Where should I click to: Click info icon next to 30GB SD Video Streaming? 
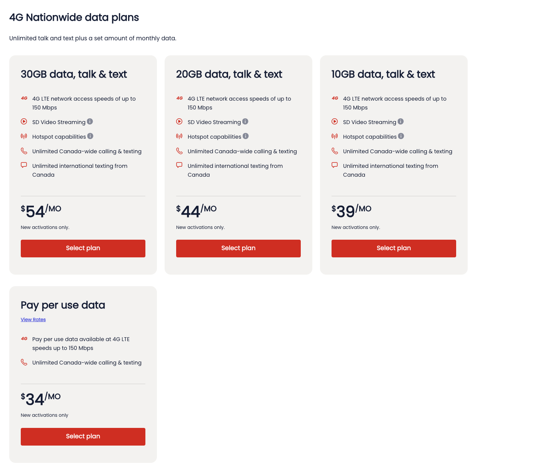click(90, 121)
